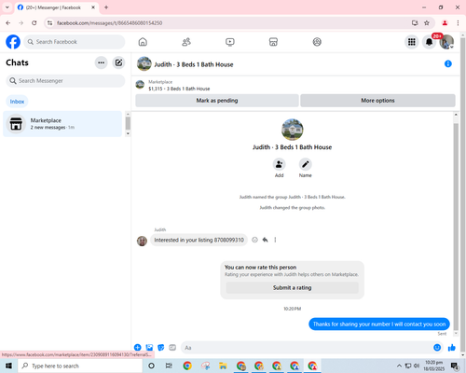The image size is (466, 373).
Task: Open File Explorer from taskbar
Action: pyautogui.click(x=223, y=366)
